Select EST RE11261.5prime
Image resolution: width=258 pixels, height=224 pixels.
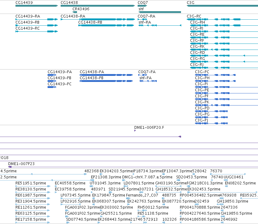(31, 207)
